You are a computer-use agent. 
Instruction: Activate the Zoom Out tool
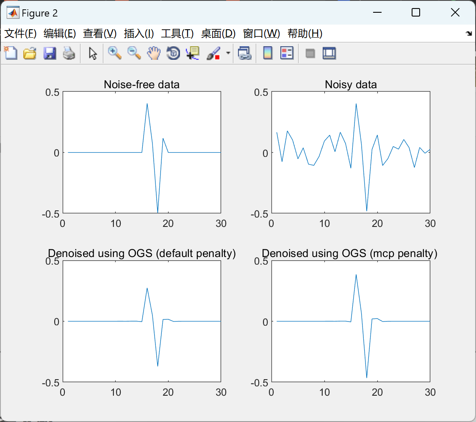point(134,53)
